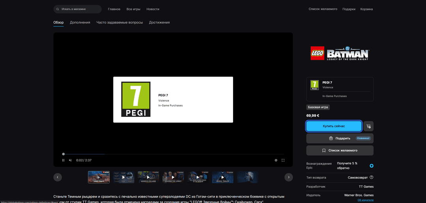This screenshot has height=203, width=426.
Task: Play the 'Reveal Trailer' thumbnail
Action: coord(223,177)
